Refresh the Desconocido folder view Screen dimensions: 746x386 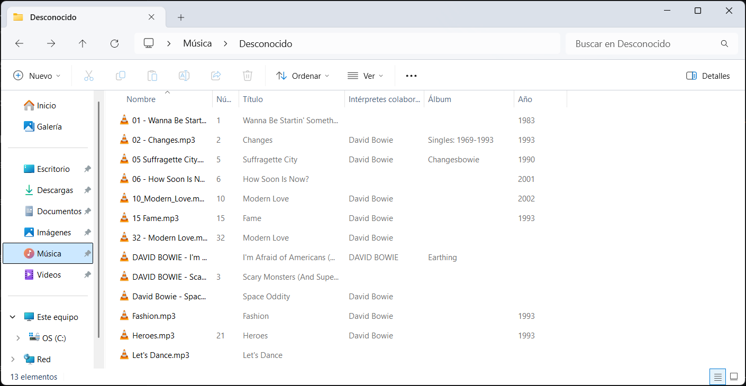[x=114, y=44]
